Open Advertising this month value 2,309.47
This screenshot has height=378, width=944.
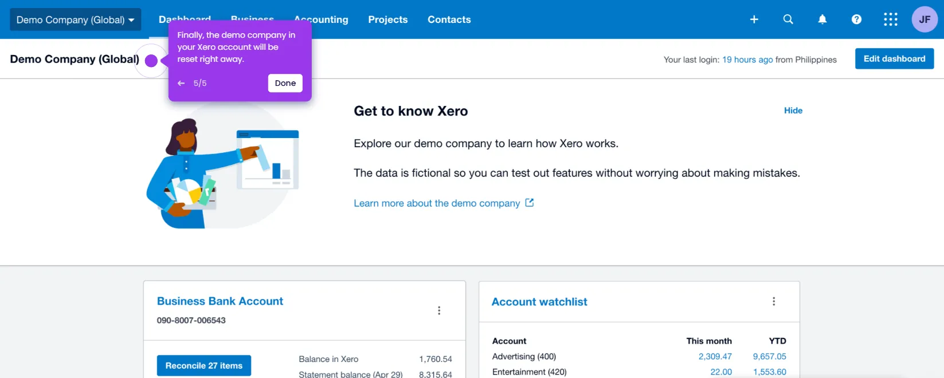coord(715,356)
